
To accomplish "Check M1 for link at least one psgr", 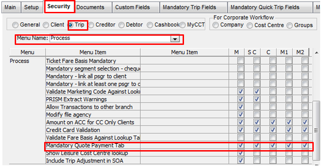I will coord(289,84).
